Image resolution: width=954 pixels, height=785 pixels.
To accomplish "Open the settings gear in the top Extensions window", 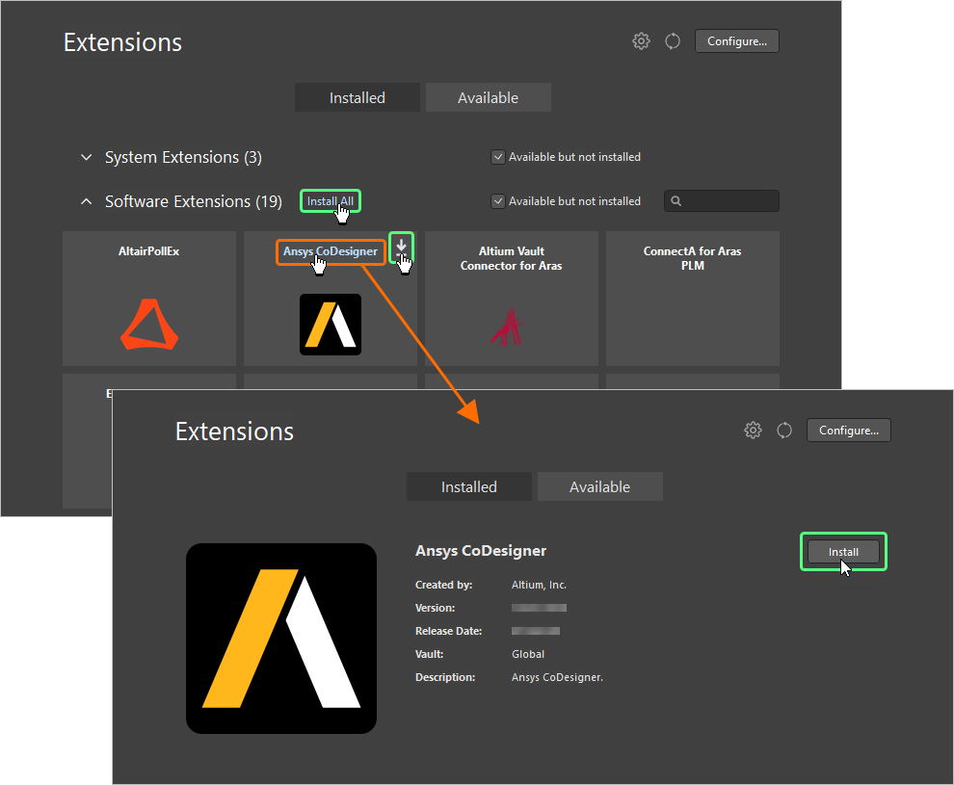I will [x=641, y=40].
